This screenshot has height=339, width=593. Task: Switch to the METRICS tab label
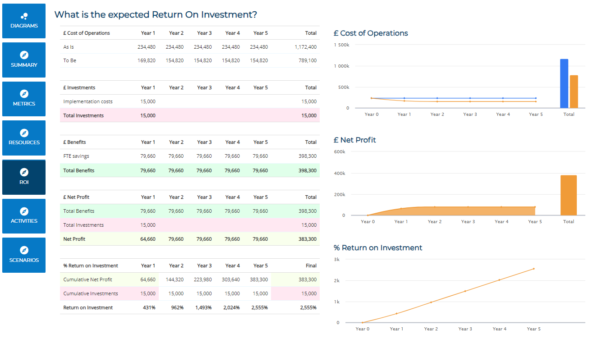tap(24, 104)
